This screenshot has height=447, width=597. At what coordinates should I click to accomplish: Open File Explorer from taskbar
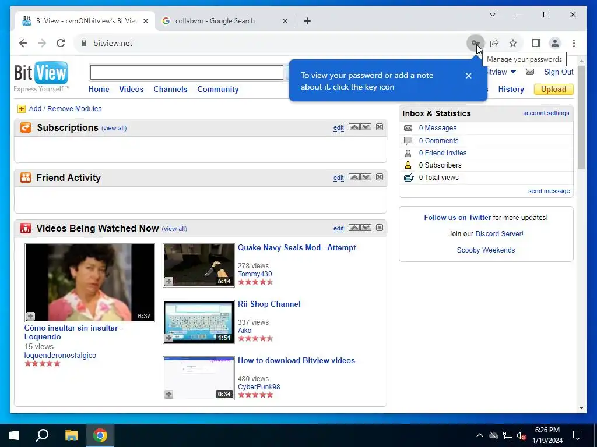pyautogui.click(x=71, y=435)
